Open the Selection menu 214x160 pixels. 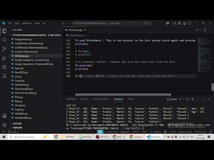[27, 23]
